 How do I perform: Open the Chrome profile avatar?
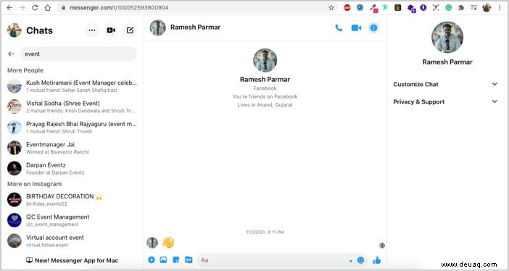point(487,7)
